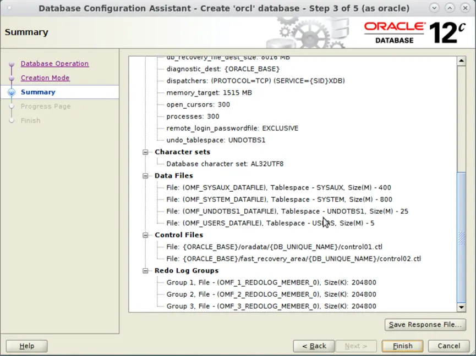This screenshot has width=476, height=356.
Task: Click the vertical scrollbar thumb
Action: (461, 237)
